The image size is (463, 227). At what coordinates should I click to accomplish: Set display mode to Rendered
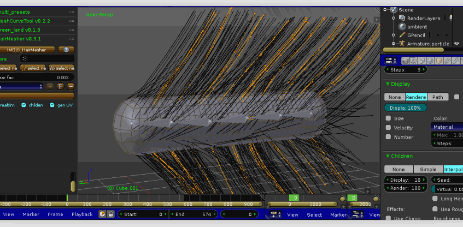pyautogui.click(x=416, y=97)
